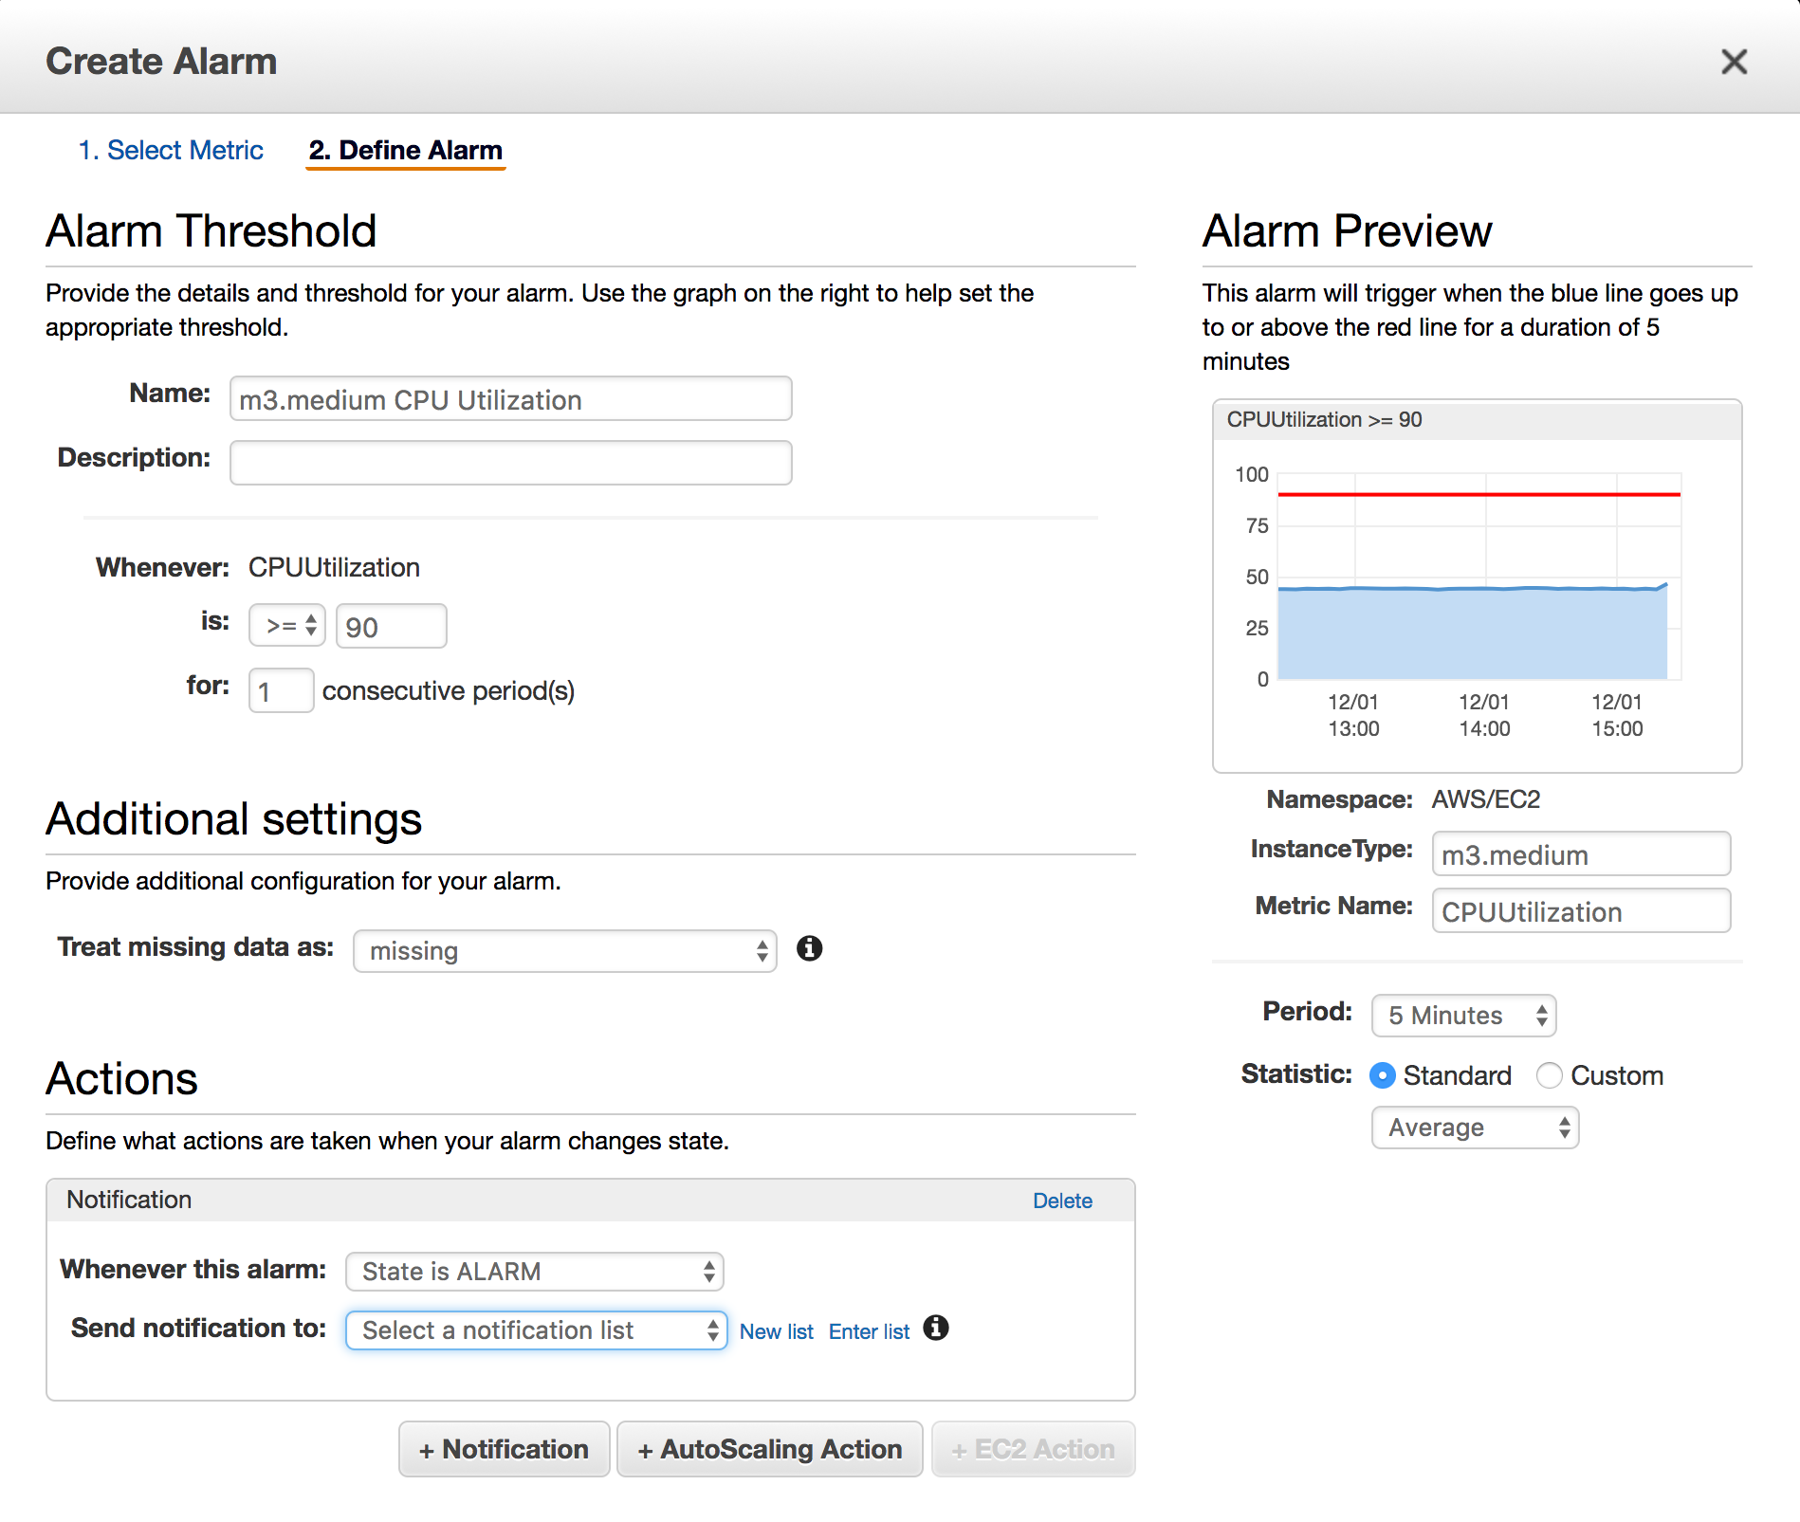Open the Treat missing data as dropdown
Viewport: 1800px width, 1522px height.
point(564,951)
